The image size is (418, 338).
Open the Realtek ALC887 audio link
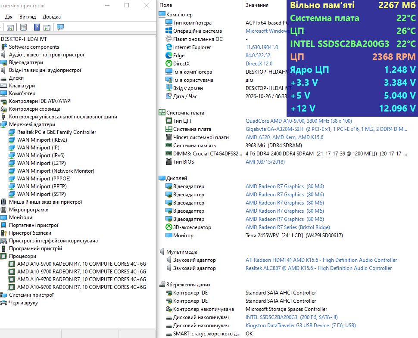tap(318, 269)
